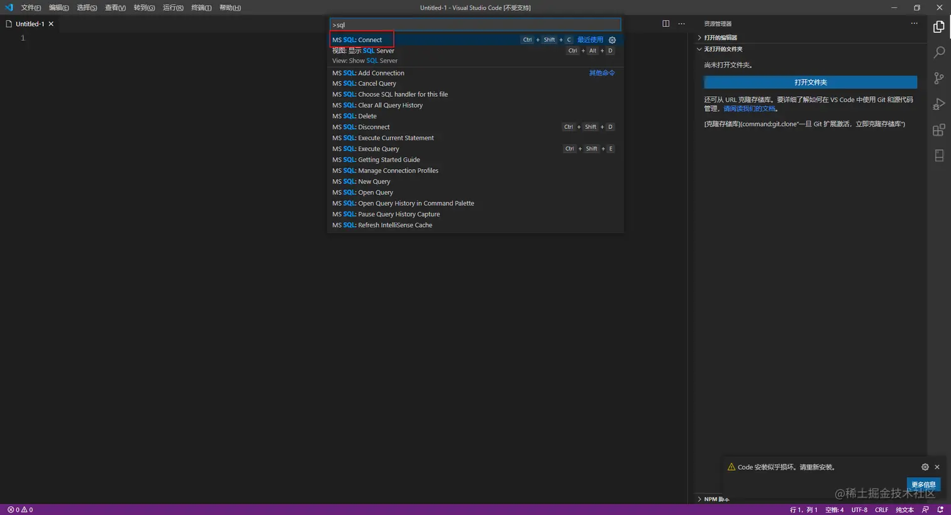Open the 选择(S) menu
The height and width of the screenshot is (515, 951).
point(87,8)
